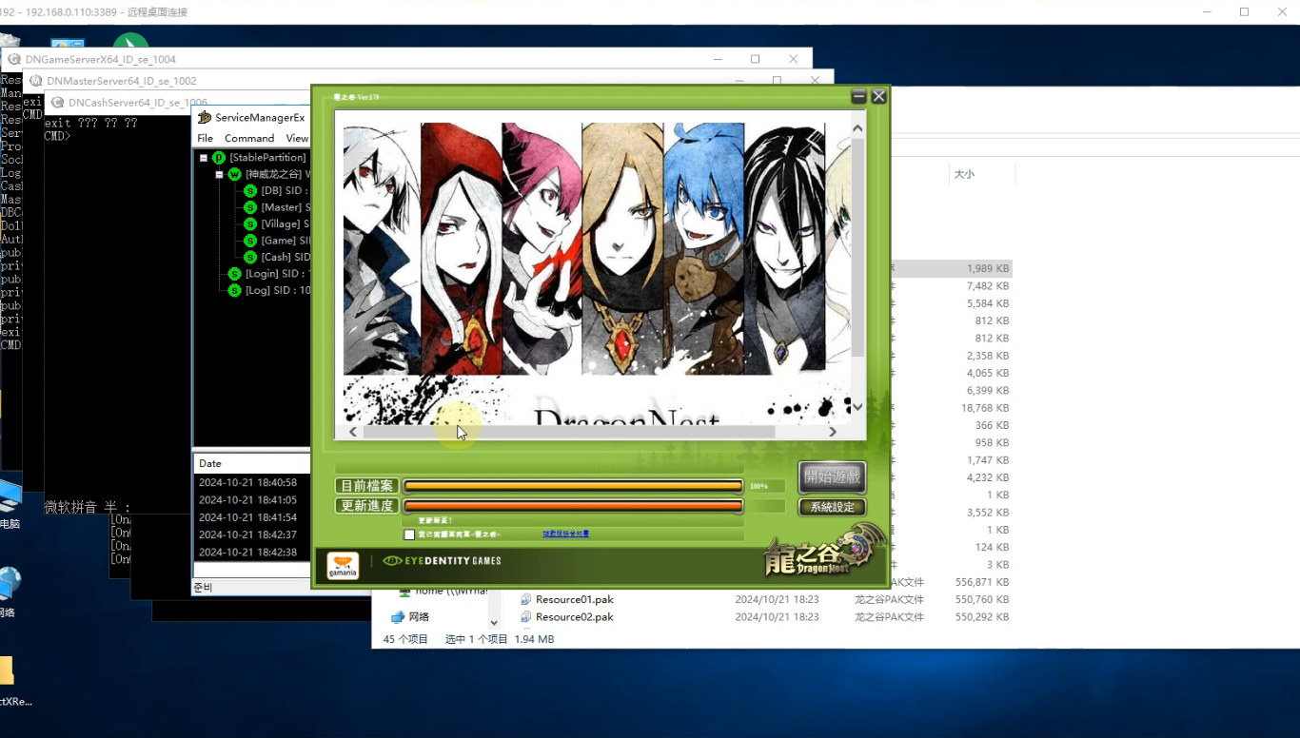
Task: Click the down arrow in Explorer sidebar scrollbar
Action: pyautogui.click(x=493, y=623)
